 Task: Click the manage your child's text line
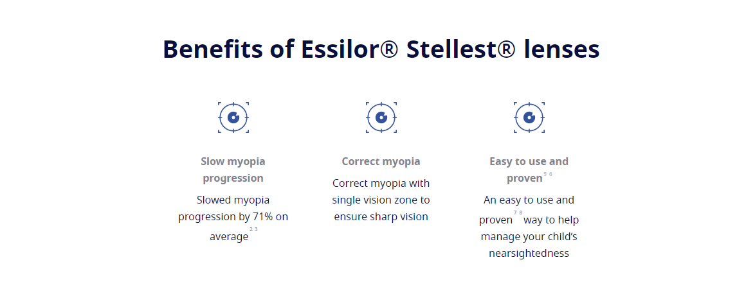(x=529, y=237)
